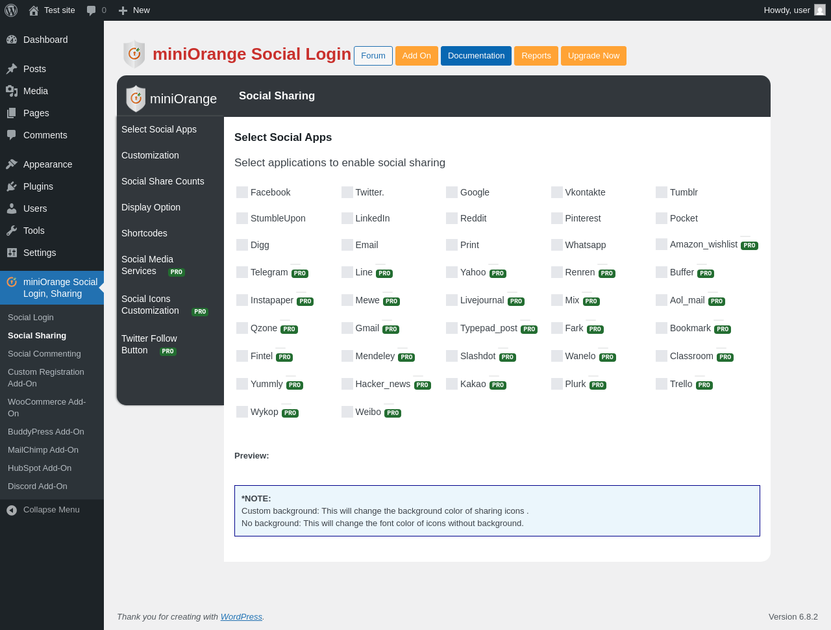
Task: Open the BuddyPress Add-On submenu item
Action: [x=52, y=432]
